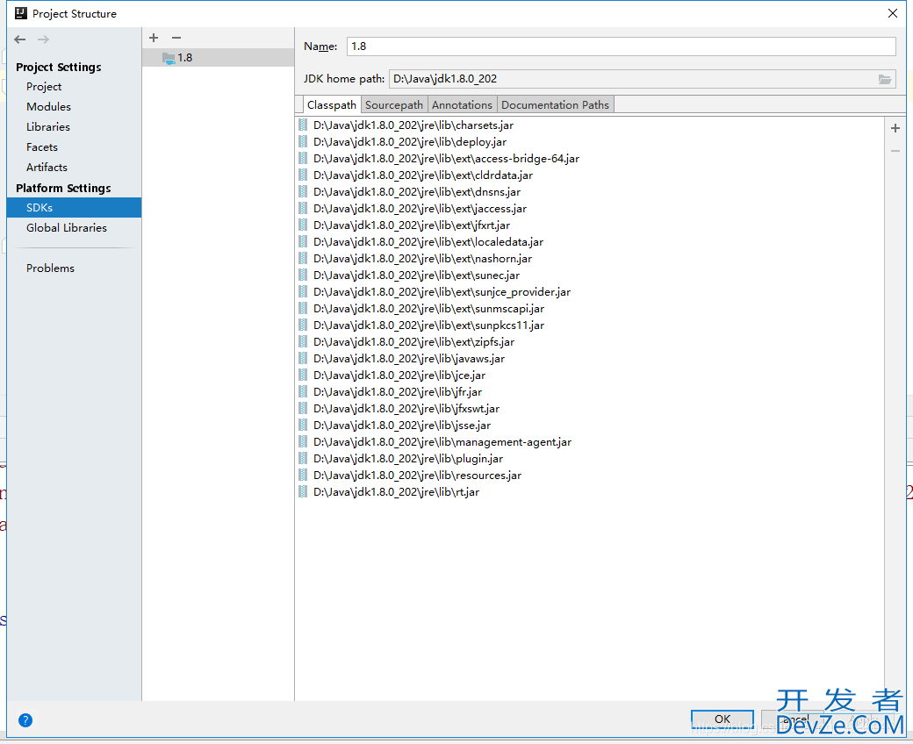913x744 pixels.
Task: Select the localedata.jar entry
Action: click(428, 242)
